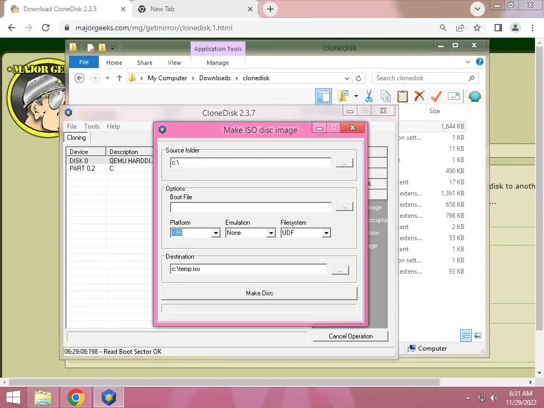Click the red X Delete icon in Explorer toolbar
This screenshot has height=408, width=544.
pos(419,96)
